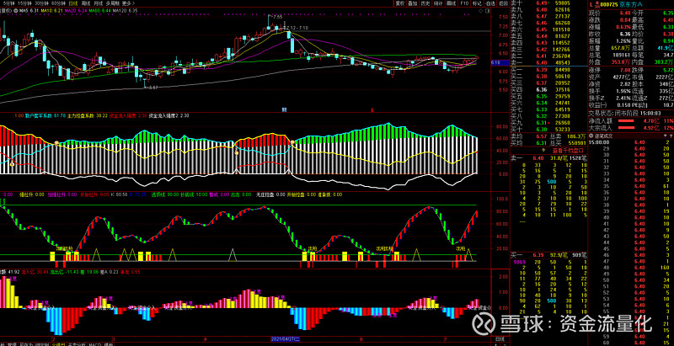Click the L marker before the stock code
Image resolution: width=674 pixels, height=346 pixels.
(591, 4)
